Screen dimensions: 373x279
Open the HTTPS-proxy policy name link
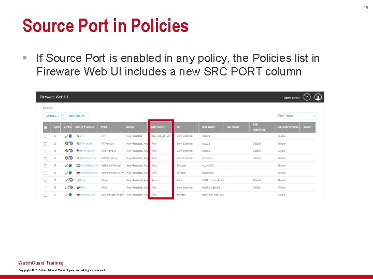[88, 158]
